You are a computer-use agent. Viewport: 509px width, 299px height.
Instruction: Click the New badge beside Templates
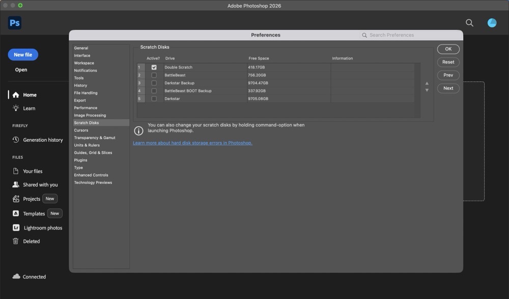click(55, 213)
